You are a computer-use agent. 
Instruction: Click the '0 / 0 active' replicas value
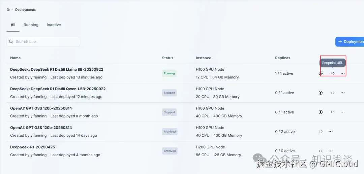click(x=285, y=151)
